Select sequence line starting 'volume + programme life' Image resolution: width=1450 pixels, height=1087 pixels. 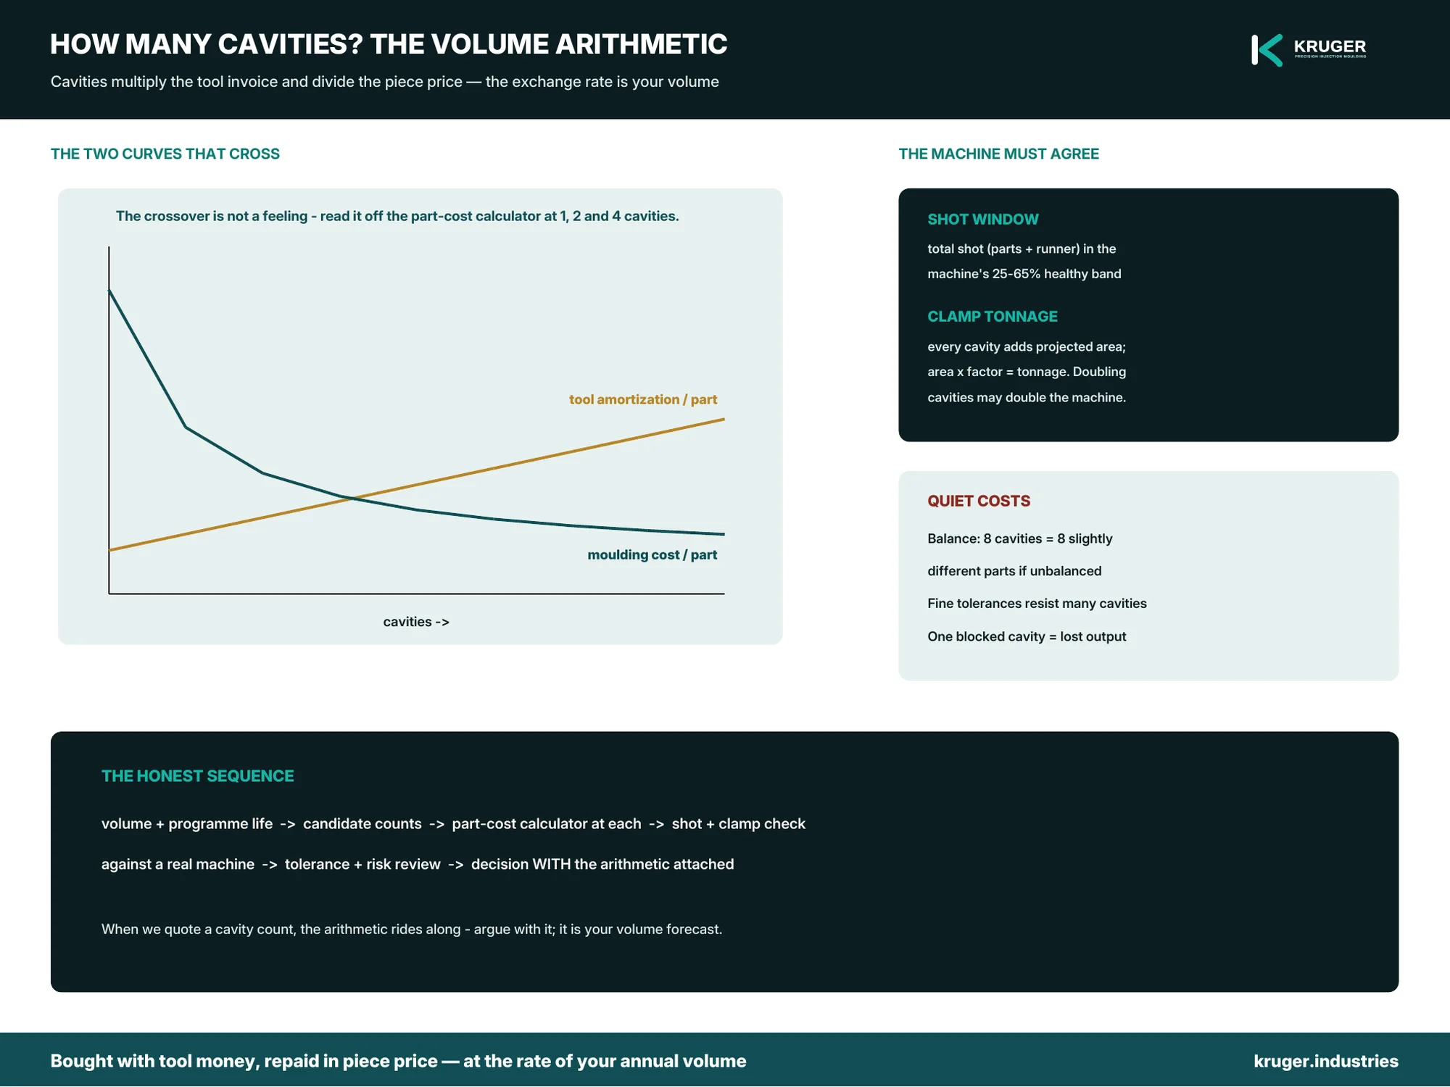pos(453,824)
